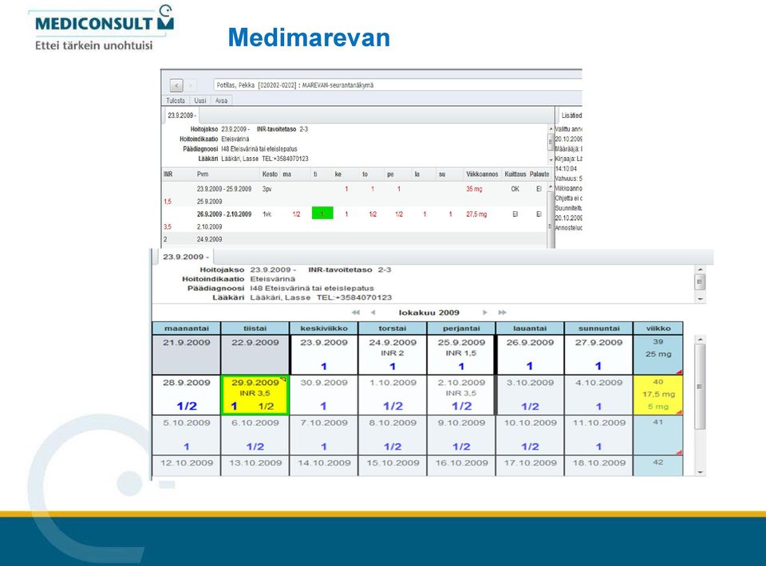Go to previous month before lokakuu 2009
The height and width of the screenshot is (566, 766).
(x=373, y=312)
